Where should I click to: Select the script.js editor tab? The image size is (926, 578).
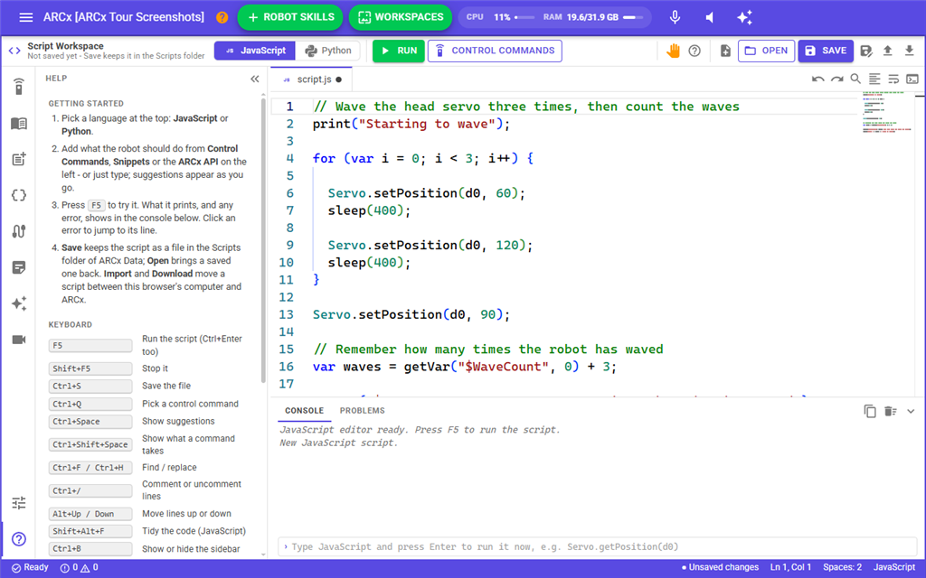tap(312, 79)
